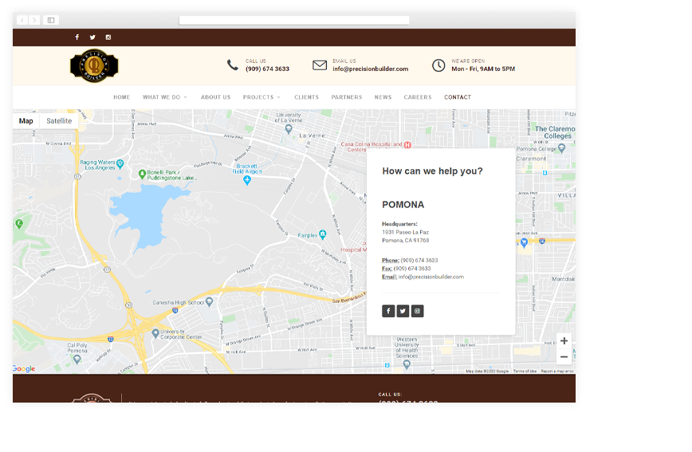Open the Careers menu item

418,97
